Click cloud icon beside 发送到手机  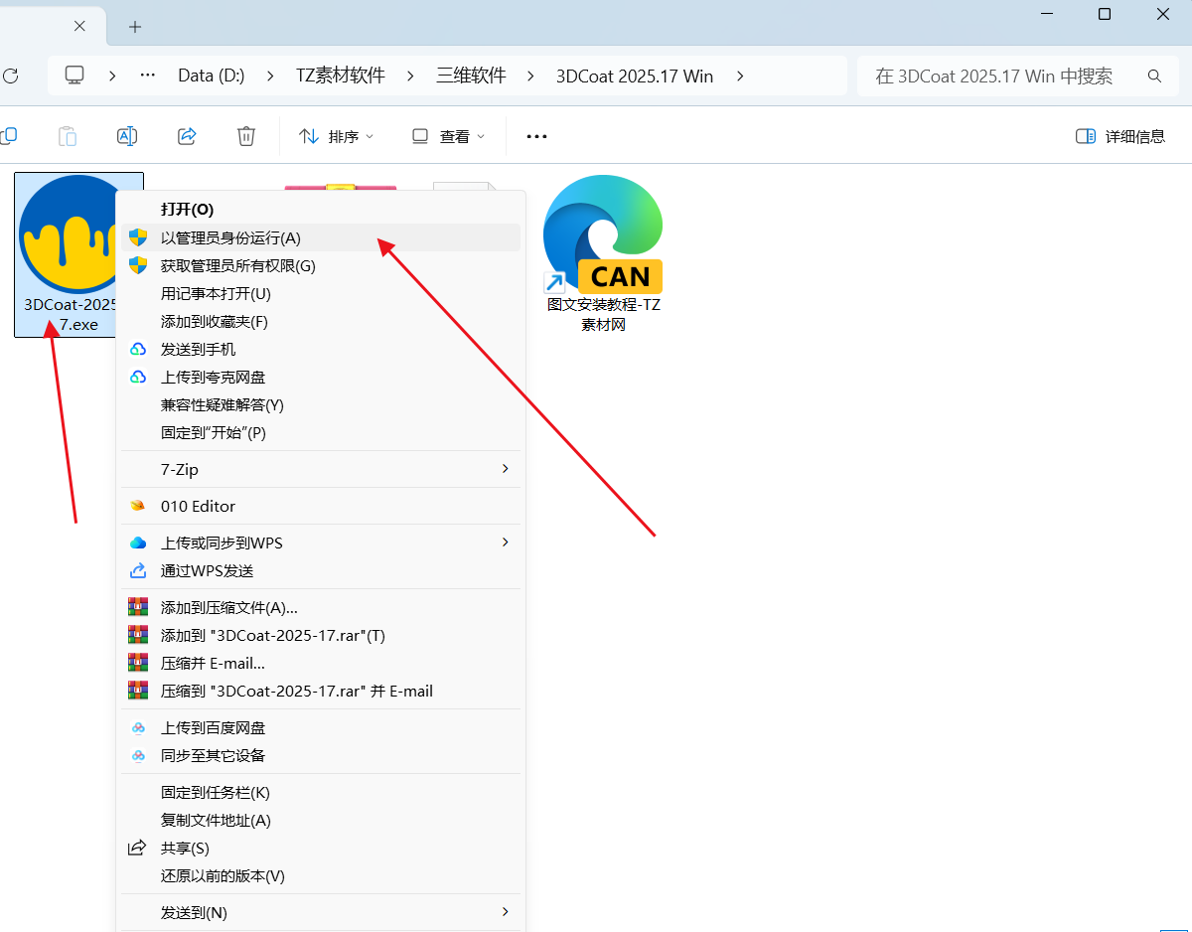tap(139, 349)
